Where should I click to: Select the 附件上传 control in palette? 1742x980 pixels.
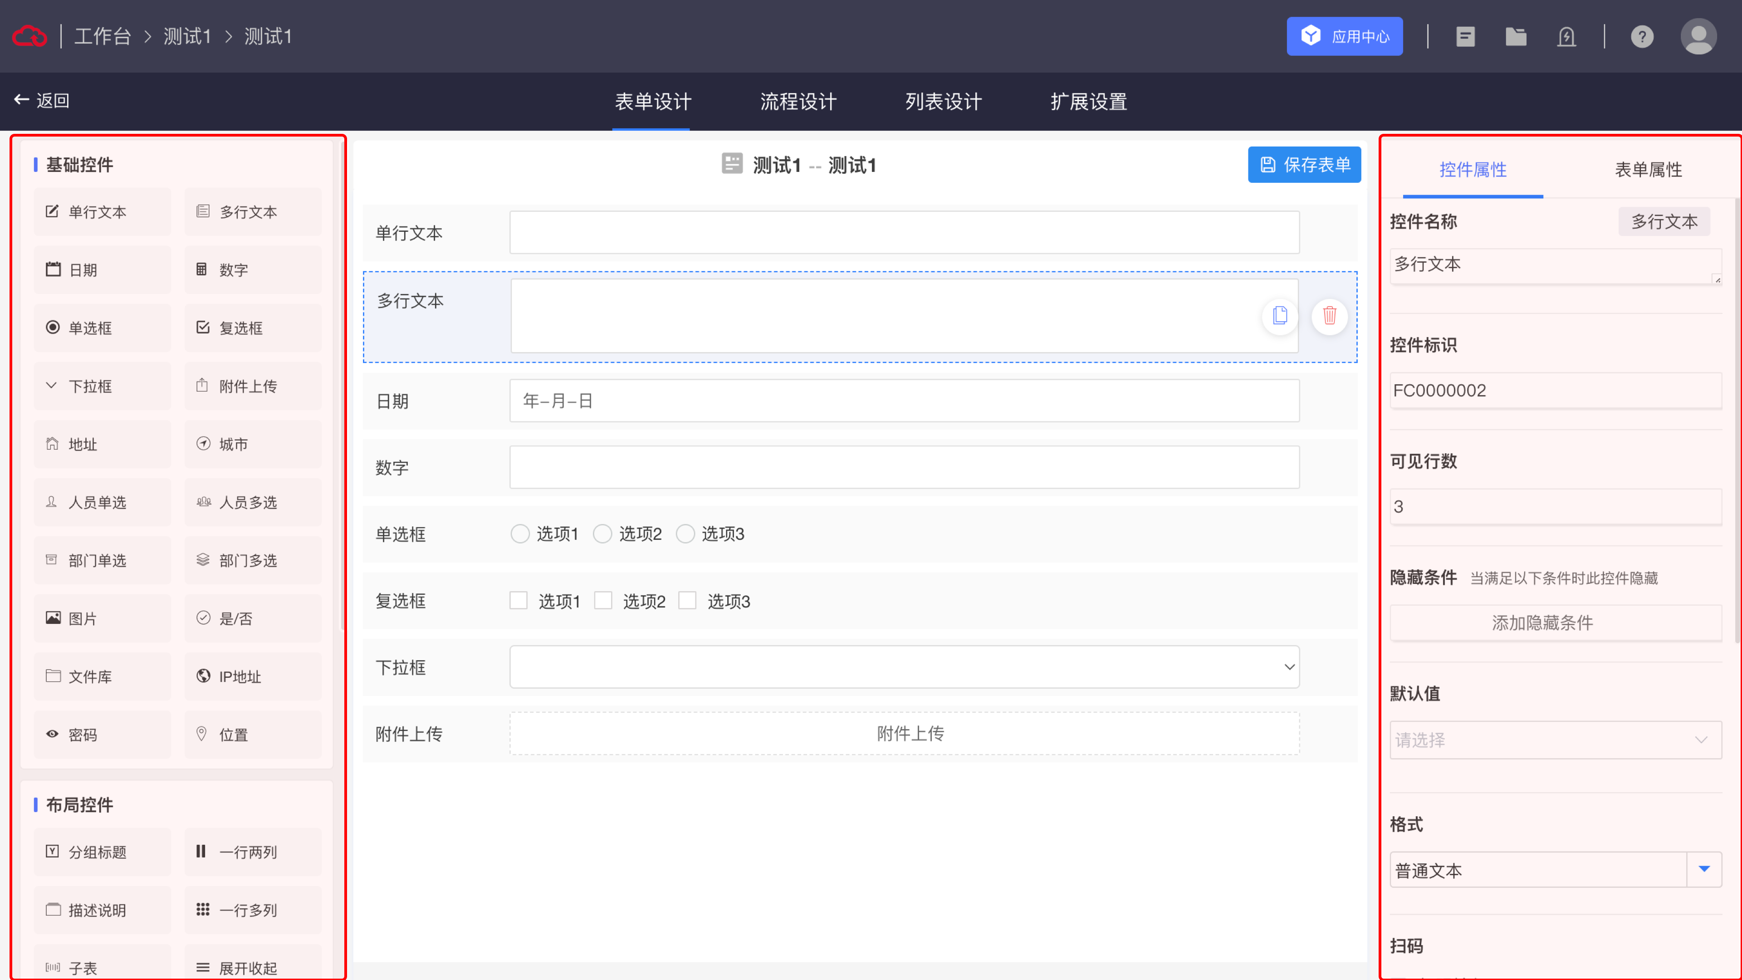253,386
